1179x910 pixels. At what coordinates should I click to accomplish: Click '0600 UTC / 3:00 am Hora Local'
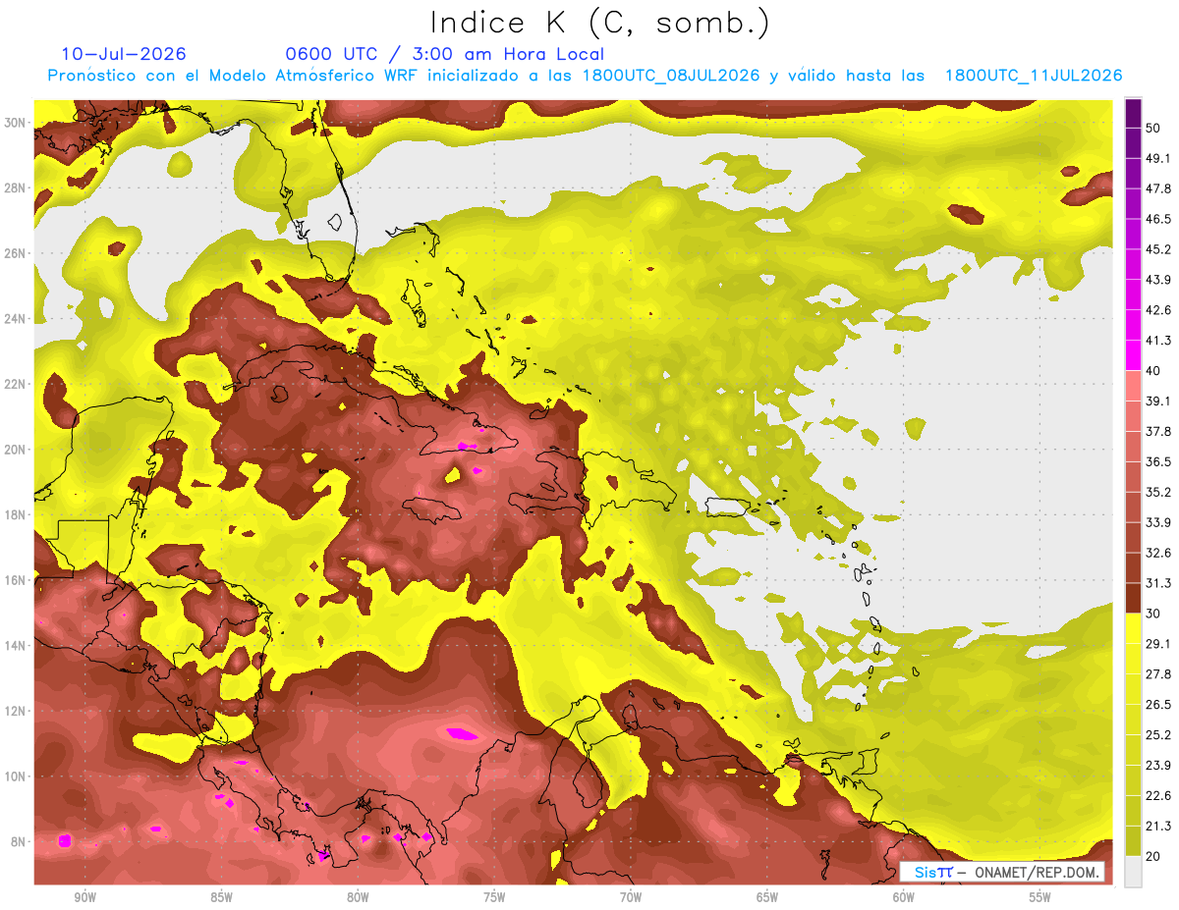click(444, 54)
